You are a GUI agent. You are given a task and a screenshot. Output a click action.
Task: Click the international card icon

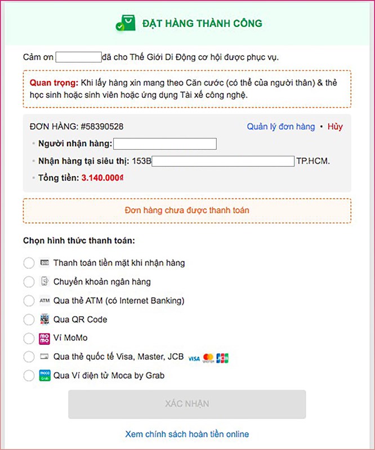click(x=45, y=357)
